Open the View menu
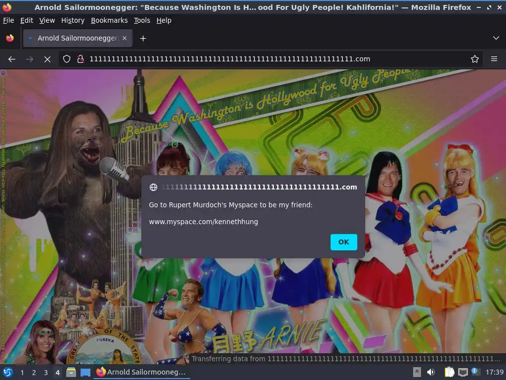This screenshot has height=380, width=506. (x=47, y=20)
